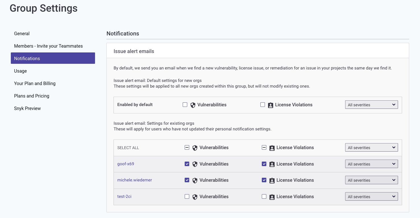This screenshot has height=218, width=420.
Task: Open severities dropdown in Enabled by default row
Action: click(x=371, y=105)
